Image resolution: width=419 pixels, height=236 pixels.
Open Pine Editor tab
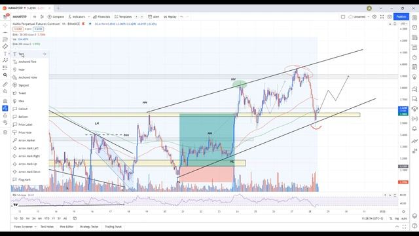click(x=67, y=227)
